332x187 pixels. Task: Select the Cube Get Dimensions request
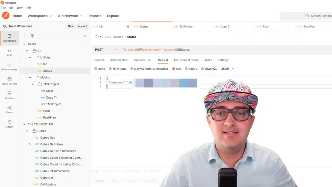tap(55, 171)
